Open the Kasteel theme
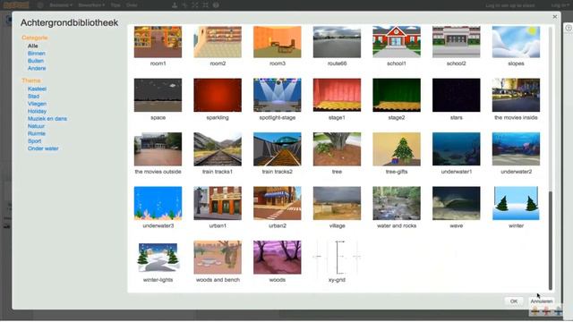Image resolution: width=573 pixels, height=322 pixels. (37, 89)
